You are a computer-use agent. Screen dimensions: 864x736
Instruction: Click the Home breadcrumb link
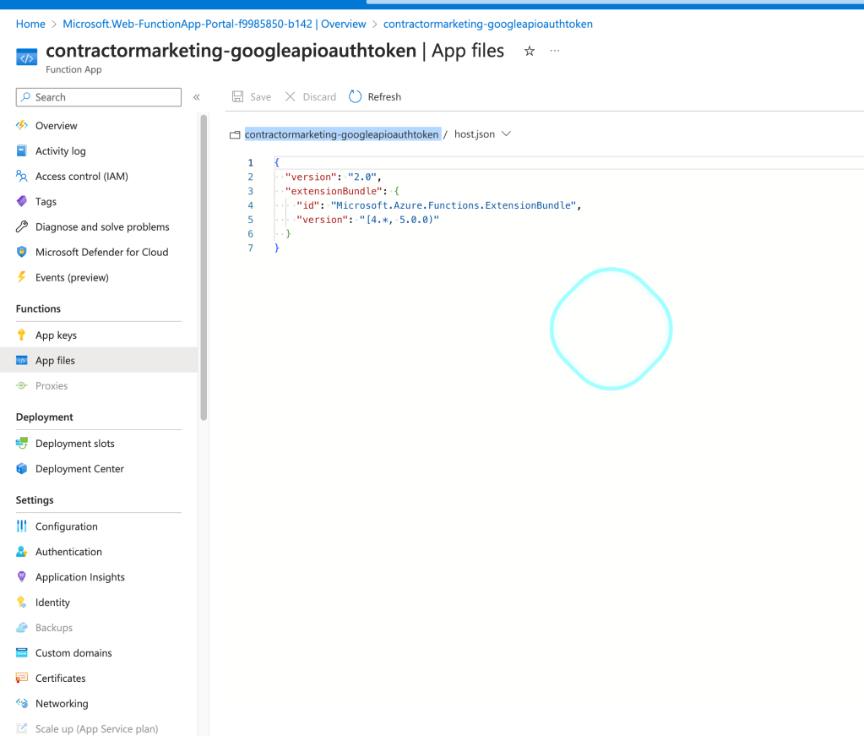(x=30, y=24)
